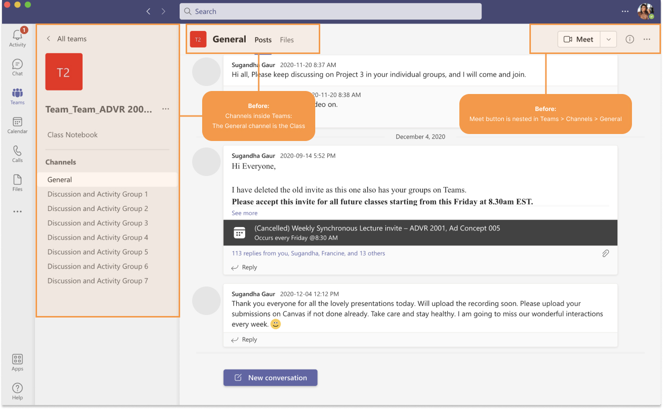Open the channel info icon
The height and width of the screenshot is (409, 663).
click(630, 39)
